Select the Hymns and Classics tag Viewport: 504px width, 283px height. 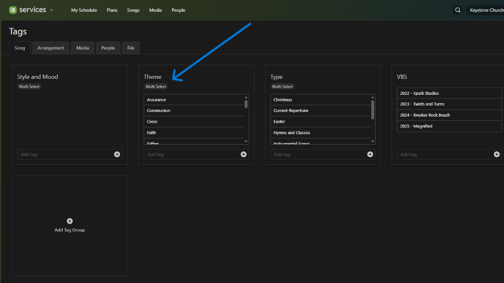[320, 132]
